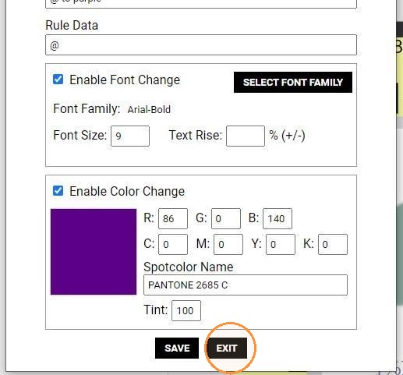
Task: Click the Save button
Action: [177, 348]
